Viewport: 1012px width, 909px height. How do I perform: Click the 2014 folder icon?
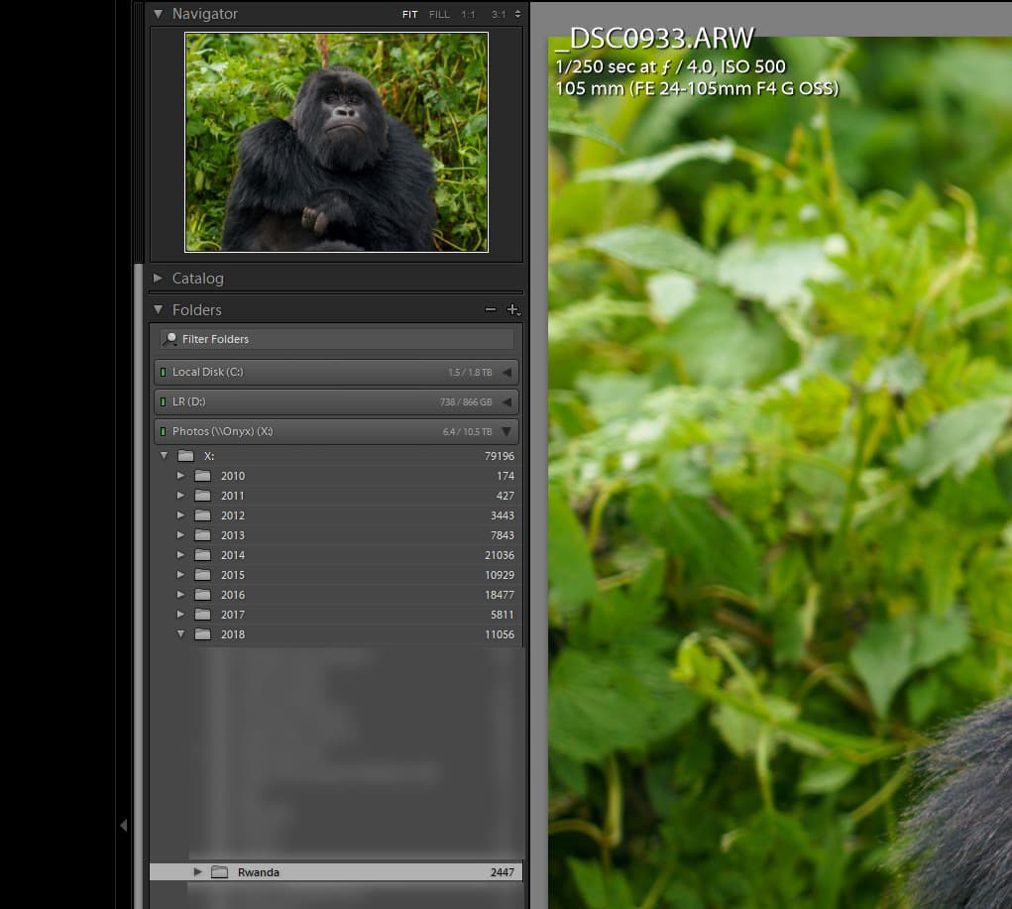click(202, 555)
